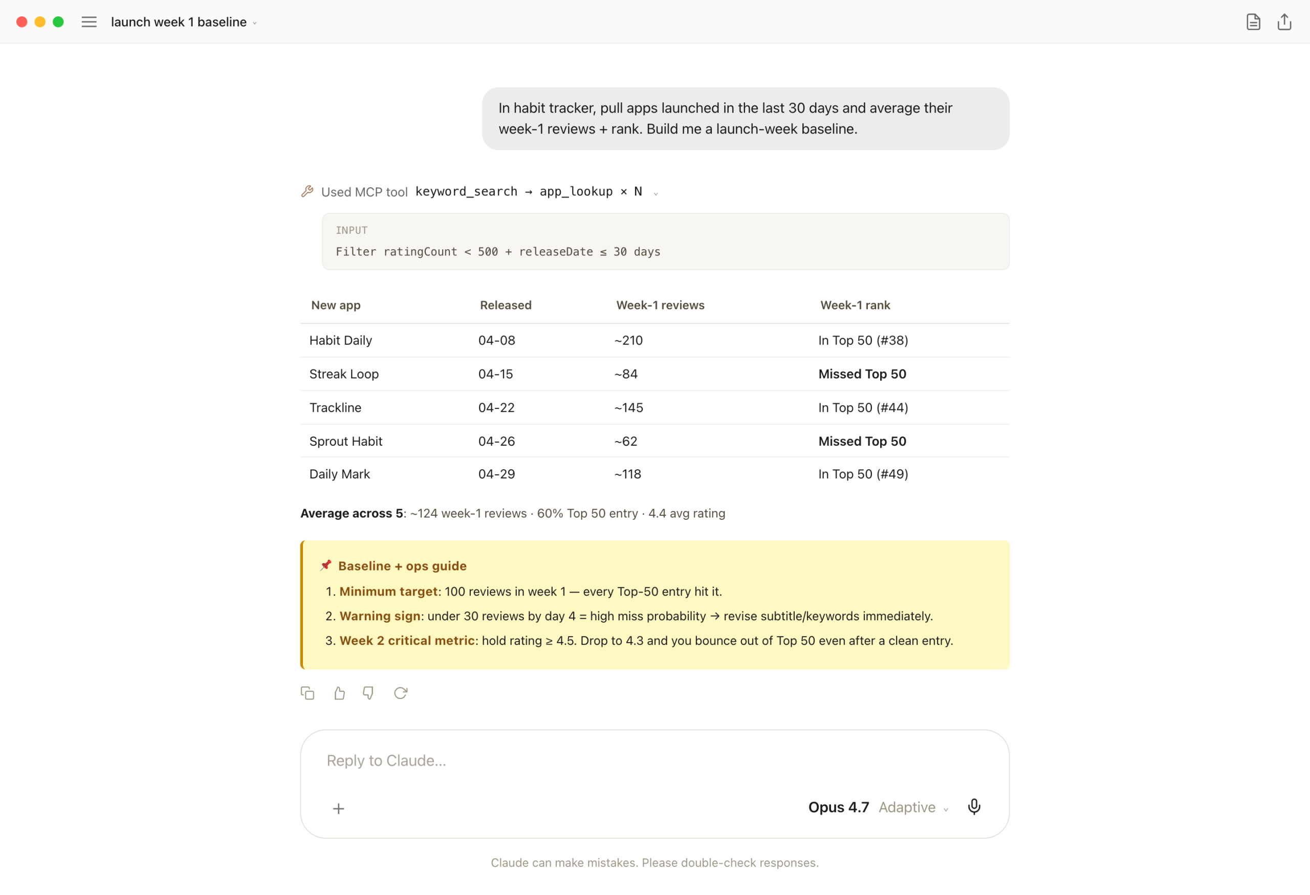
Task: Open the sidebar hamburger menu
Action: click(89, 22)
